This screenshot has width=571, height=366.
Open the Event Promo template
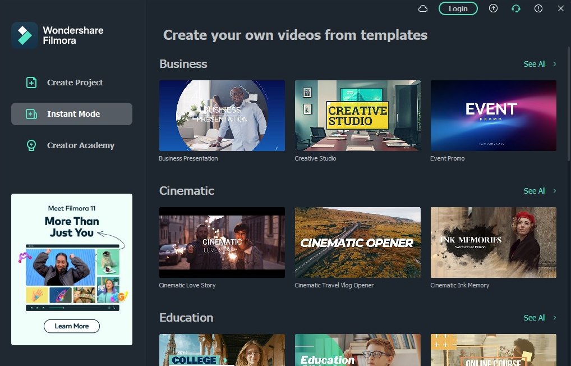(493, 116)
